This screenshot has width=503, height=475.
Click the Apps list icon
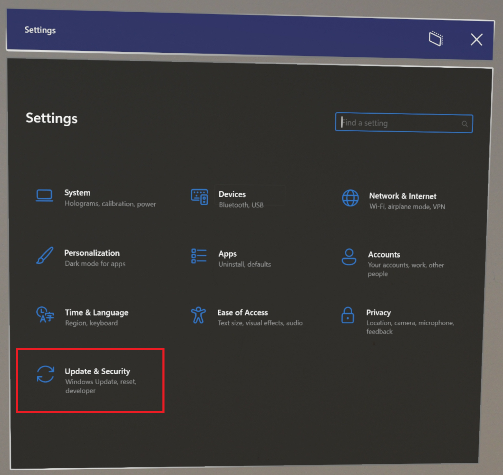(199, 256)
